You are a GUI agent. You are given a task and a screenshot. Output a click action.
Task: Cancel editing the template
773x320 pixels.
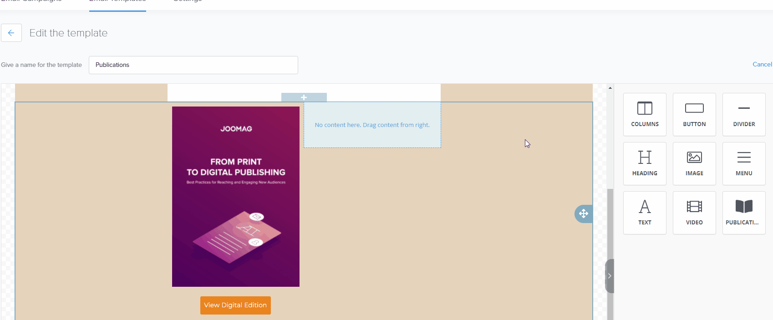[x=762, y=64]
